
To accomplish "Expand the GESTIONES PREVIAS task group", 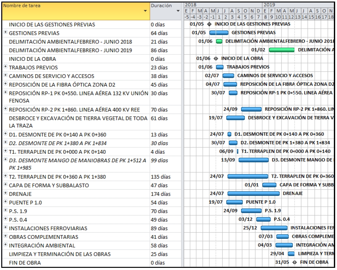I will (x=5, y=32).
